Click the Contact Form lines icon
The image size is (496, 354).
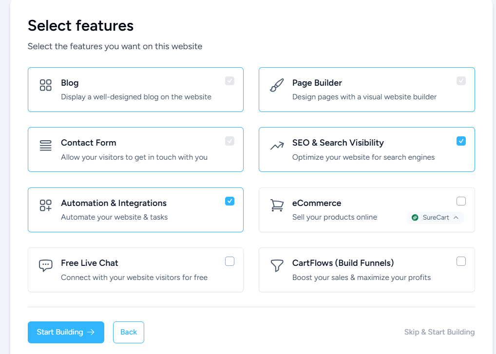45,146
